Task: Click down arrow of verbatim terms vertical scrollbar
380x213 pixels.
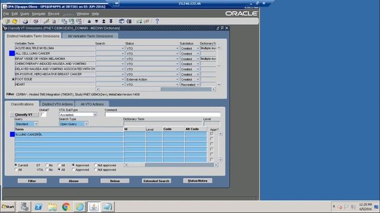Action: coord(219,85)
